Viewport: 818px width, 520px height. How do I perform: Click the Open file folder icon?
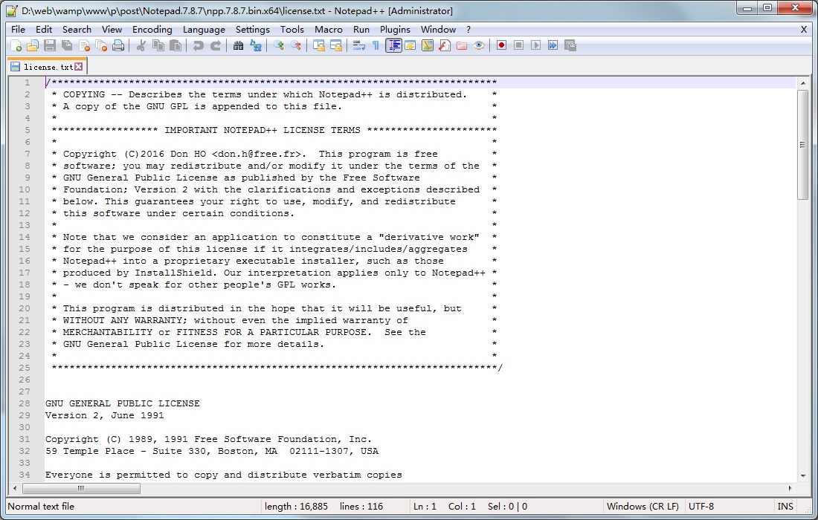(x=33, y=46)
